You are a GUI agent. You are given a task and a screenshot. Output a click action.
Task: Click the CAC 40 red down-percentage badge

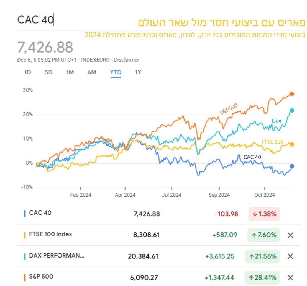(x=264, y=214)
